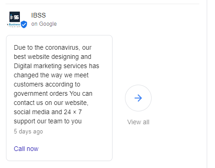Click the blank space between timestamp and Call now

pos(59,140)
